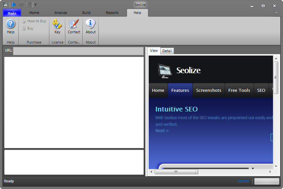Click the URL input field

(78, 51)
